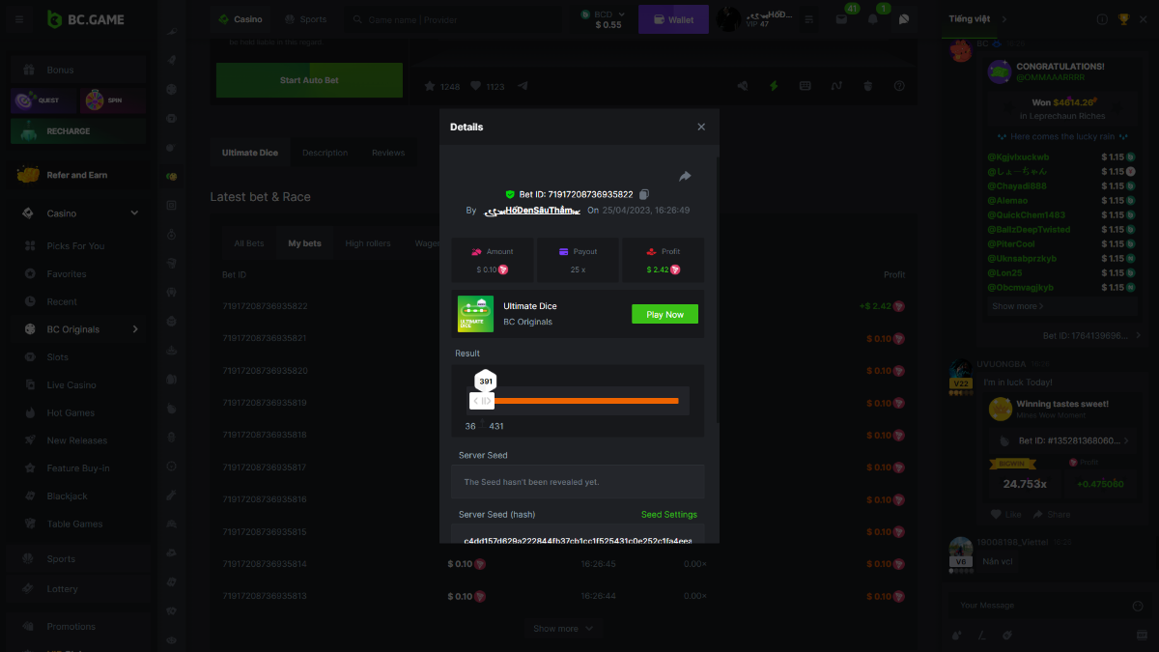Viewport: 1159px width, 652px height.
Task: Select the All Bets tab
Action: click(x=248, y=243)
